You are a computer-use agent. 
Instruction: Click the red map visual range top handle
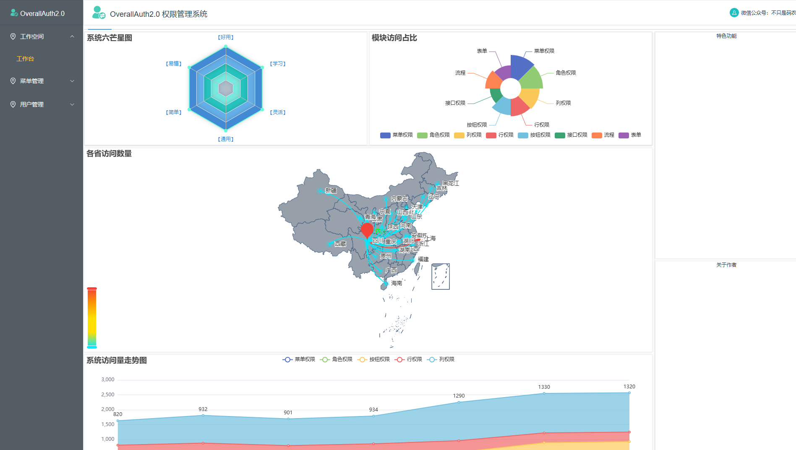[x=92, y=289]
